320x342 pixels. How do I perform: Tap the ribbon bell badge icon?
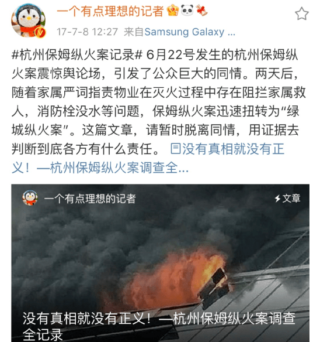[201, 11]
